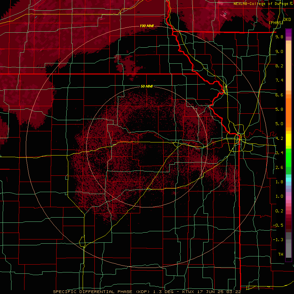Click the -0.5 value on the color scale
This screenshot has width=294, height=294.
click(278, 225)
